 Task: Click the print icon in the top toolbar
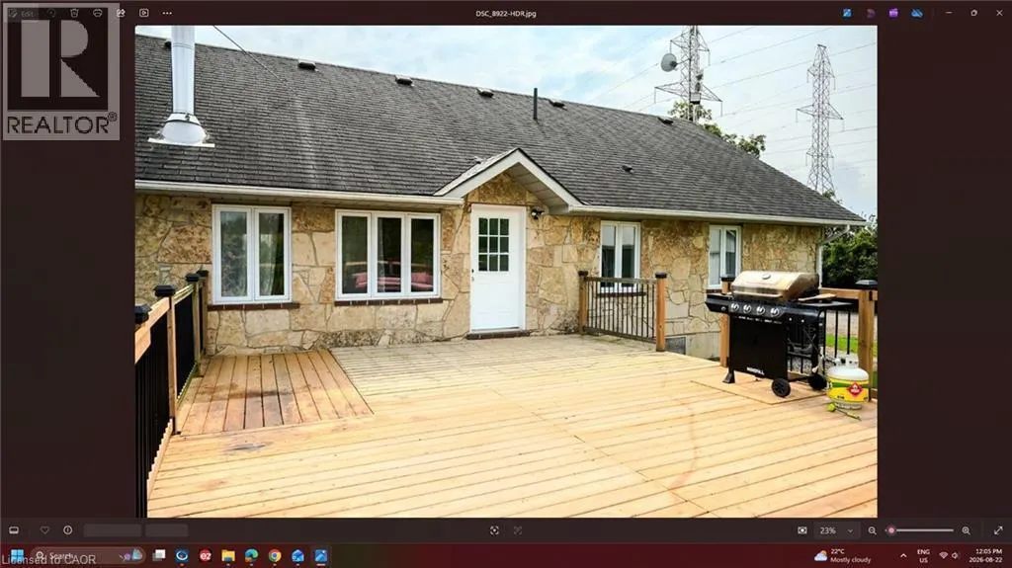[98, 13]
